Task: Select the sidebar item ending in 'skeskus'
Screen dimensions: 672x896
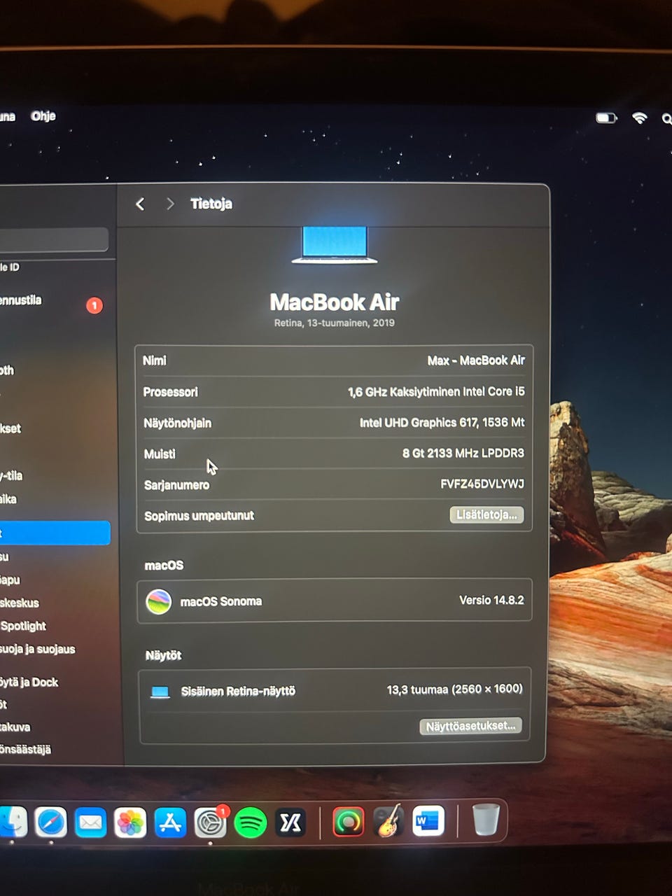Action: [20, 603]
